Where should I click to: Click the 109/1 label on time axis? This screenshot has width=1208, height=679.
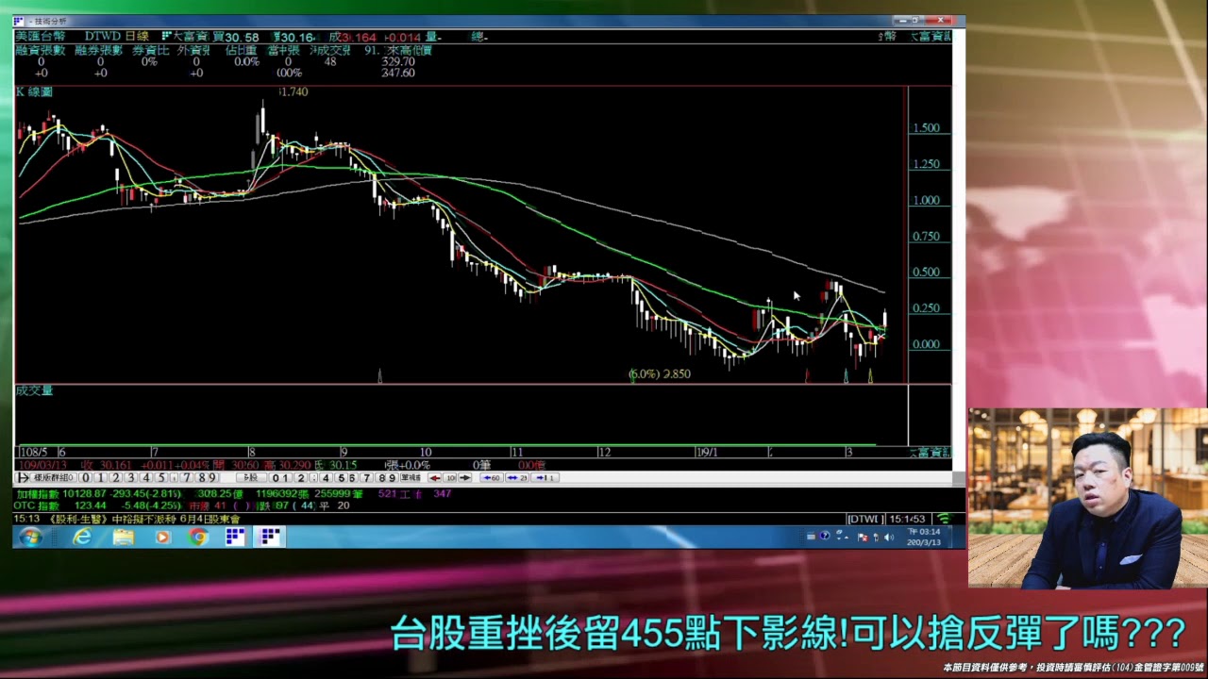point(708,453)
